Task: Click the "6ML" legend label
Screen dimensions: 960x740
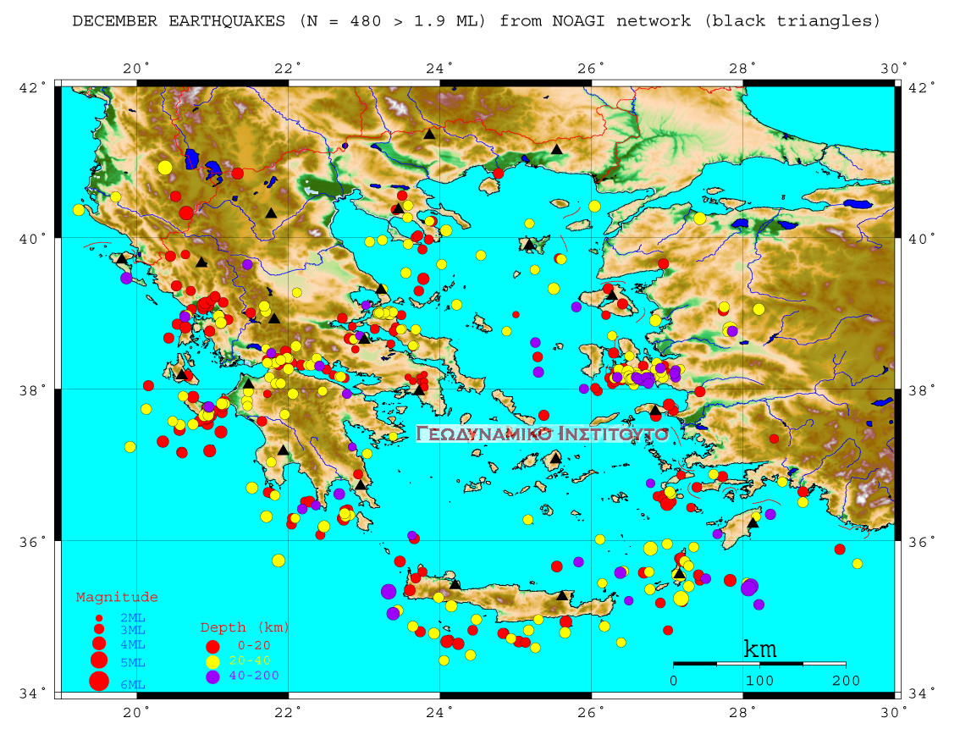Action: [x=133, y=685]
